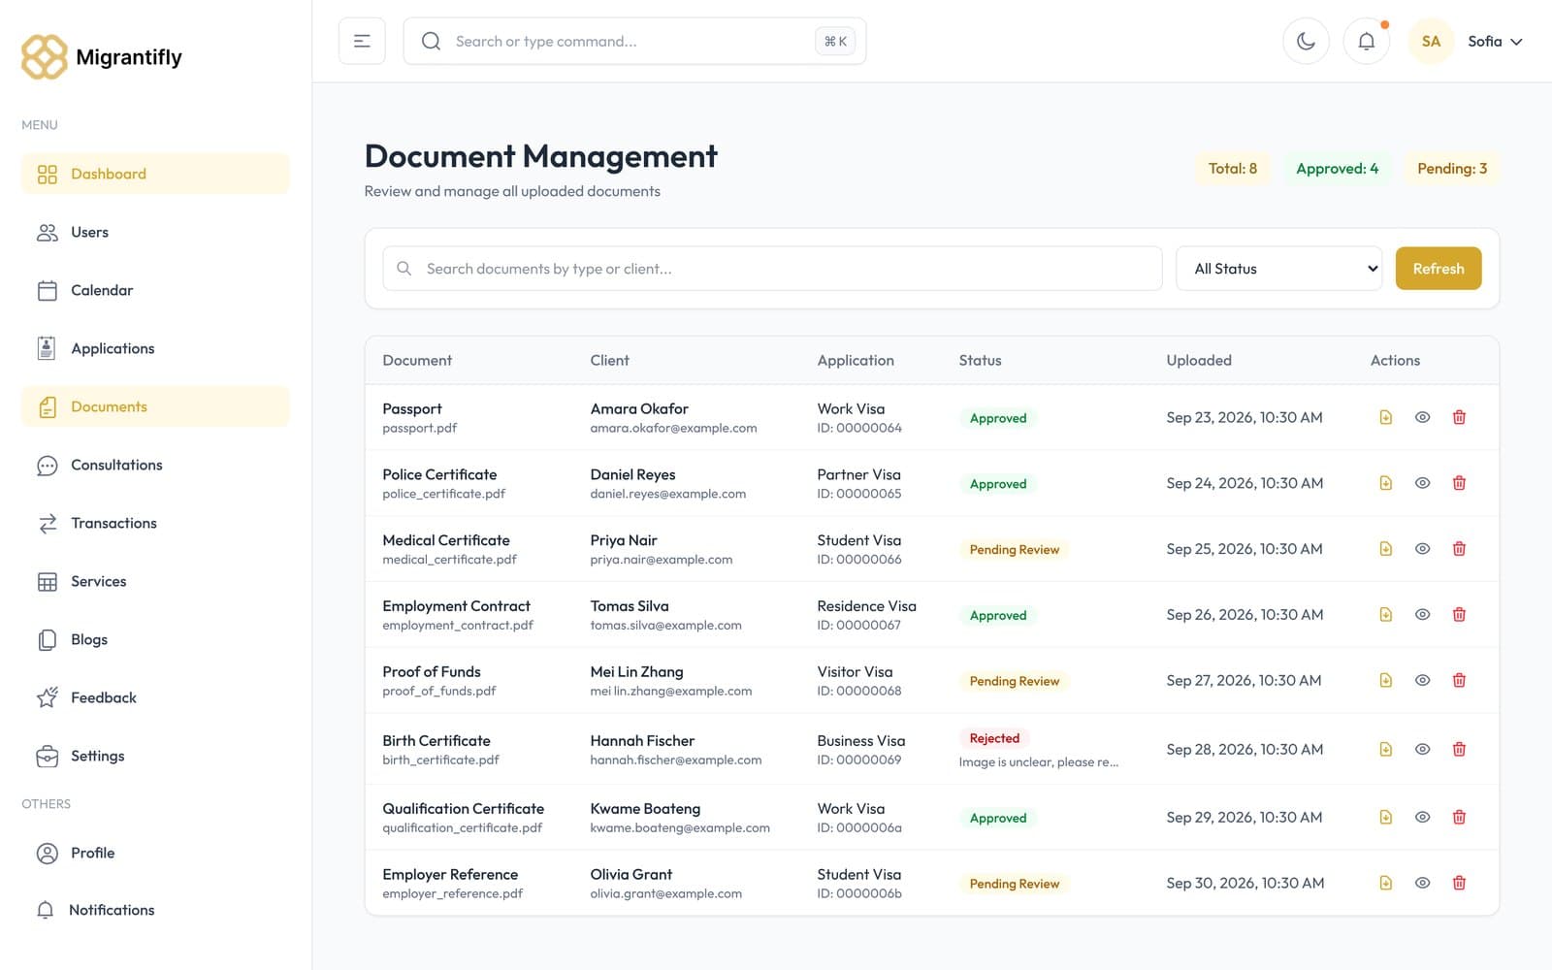This screenshot has width=1552, height=970.
Task: Click the Approved: 4 badge
Action: [x=1337, y=169]
